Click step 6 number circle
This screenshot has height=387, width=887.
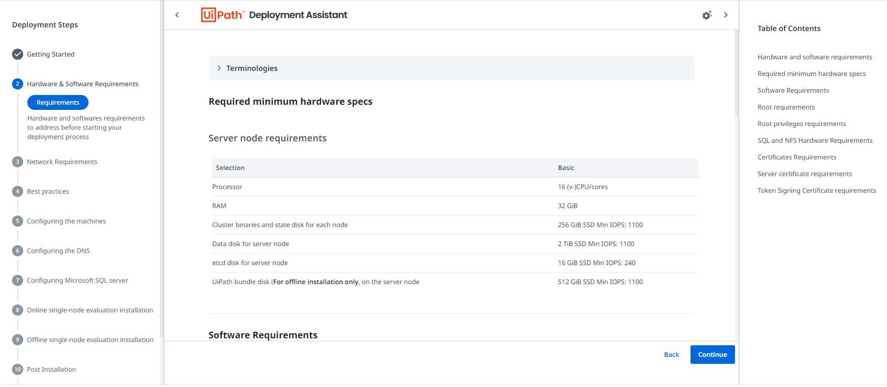(x=18, y=251)
